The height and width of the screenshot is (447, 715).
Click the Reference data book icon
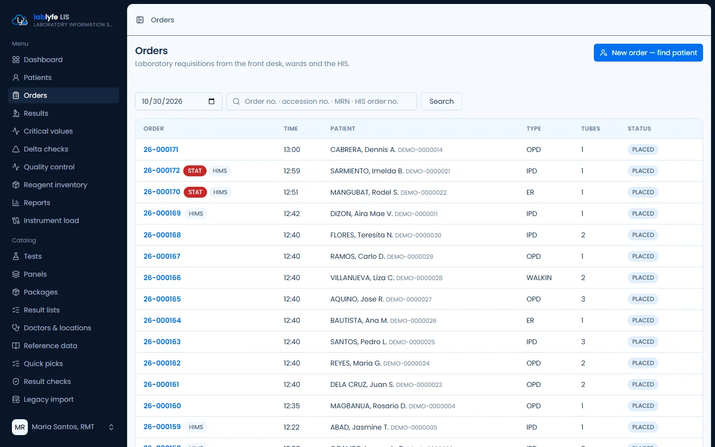(x=16, y=346)
